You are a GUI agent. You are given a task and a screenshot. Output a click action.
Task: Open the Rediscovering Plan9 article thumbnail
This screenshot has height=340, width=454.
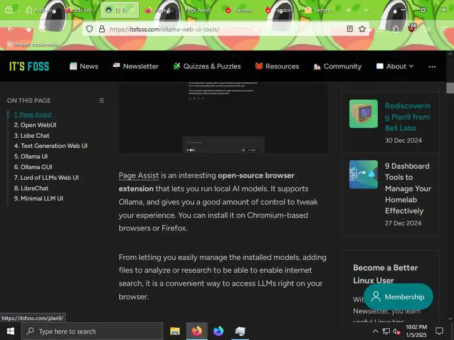(364, 114)
